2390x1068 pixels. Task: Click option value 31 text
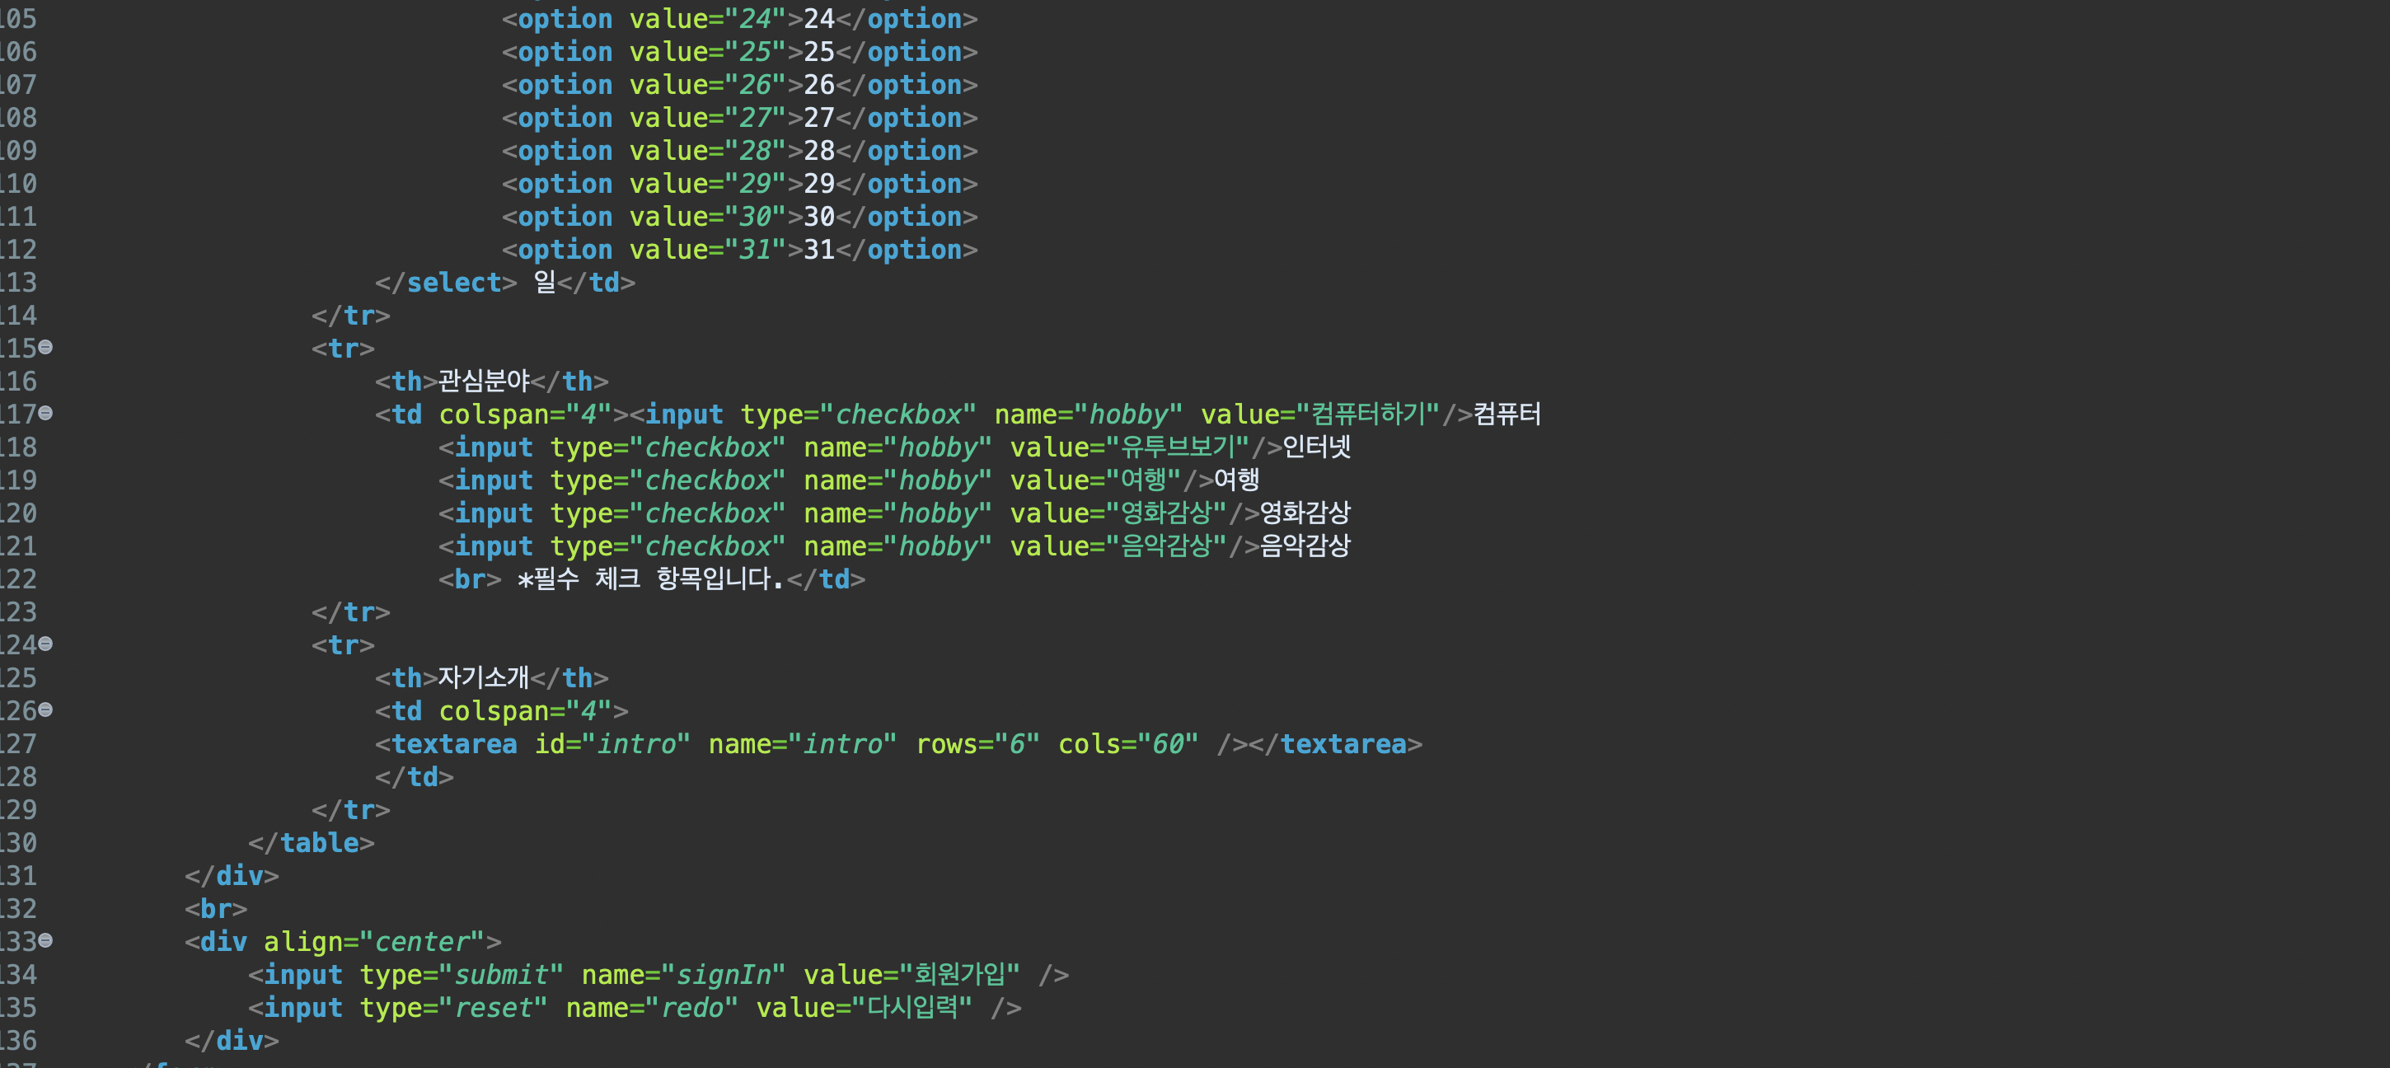(x=818, y=250)
